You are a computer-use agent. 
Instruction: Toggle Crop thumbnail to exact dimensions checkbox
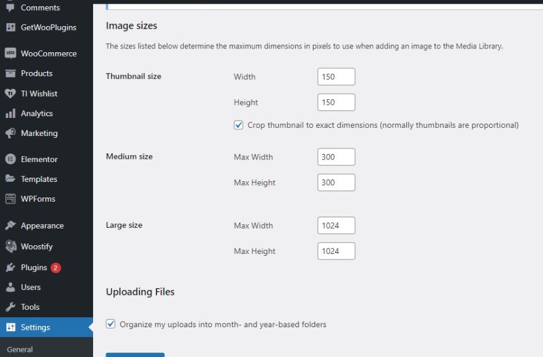(x=238, y=125)
